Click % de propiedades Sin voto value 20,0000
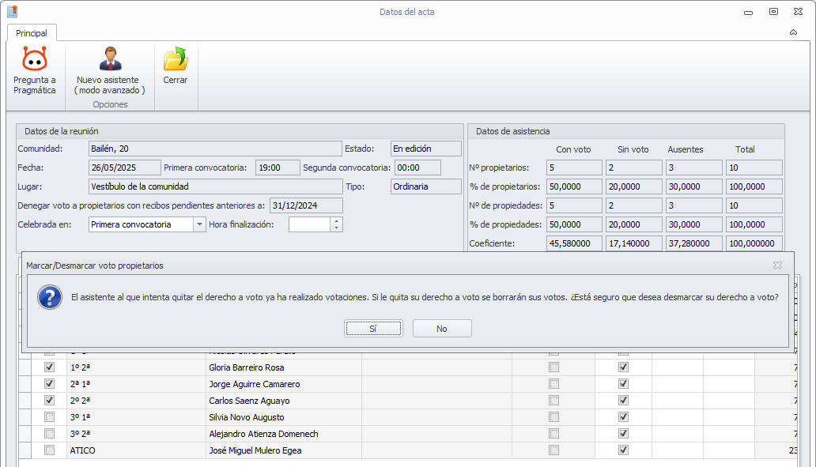The width and height of the screenshot is (816, 467). click(x=634, y=224)
